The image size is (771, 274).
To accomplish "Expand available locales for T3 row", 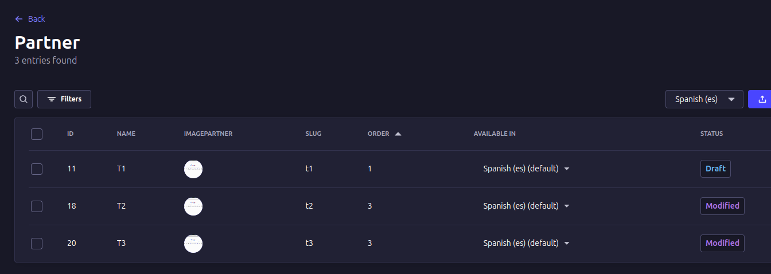I will [567, 244].
